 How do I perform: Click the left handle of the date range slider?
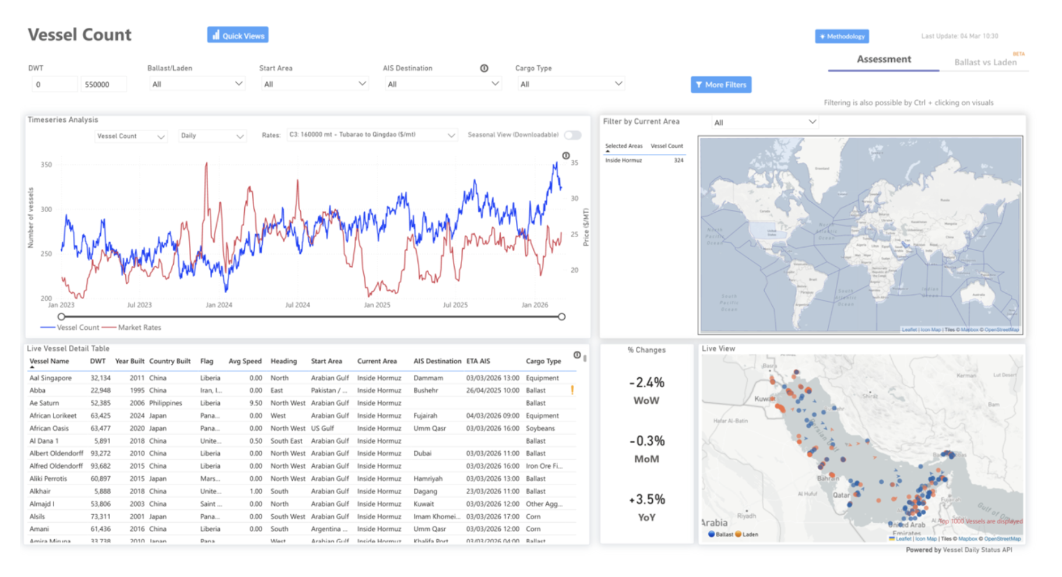pyautogui.click(x=61, y=316)
